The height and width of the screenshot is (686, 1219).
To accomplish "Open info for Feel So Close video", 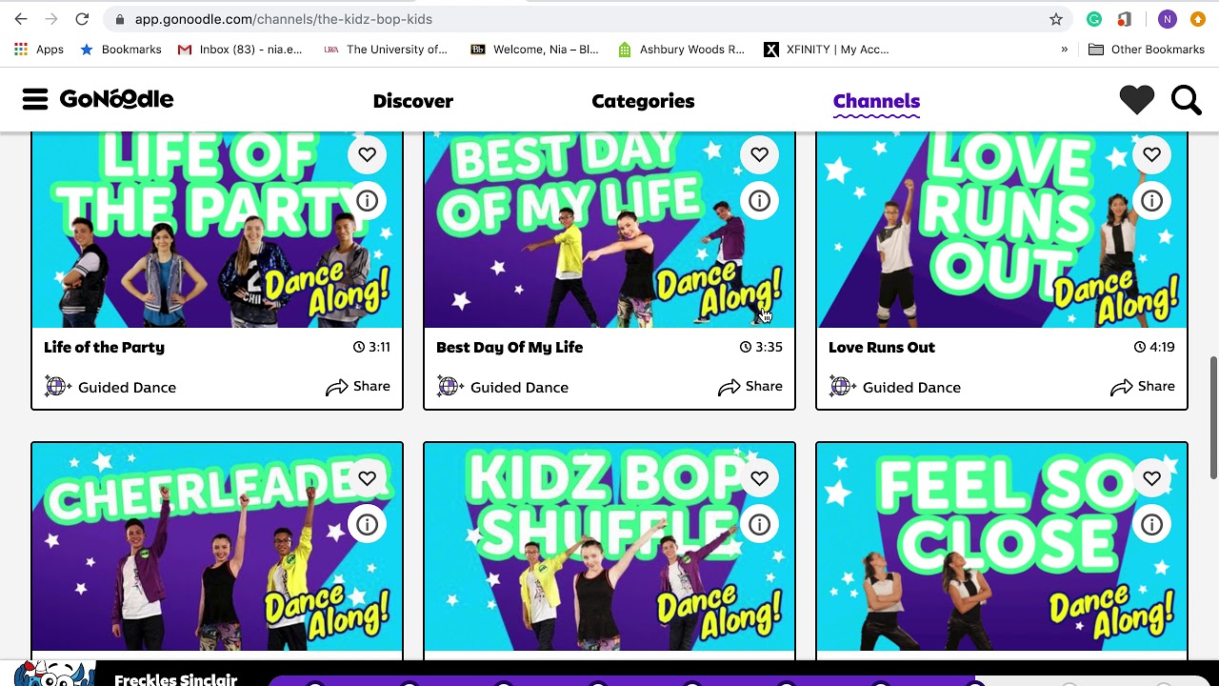I will [1151, 525].
